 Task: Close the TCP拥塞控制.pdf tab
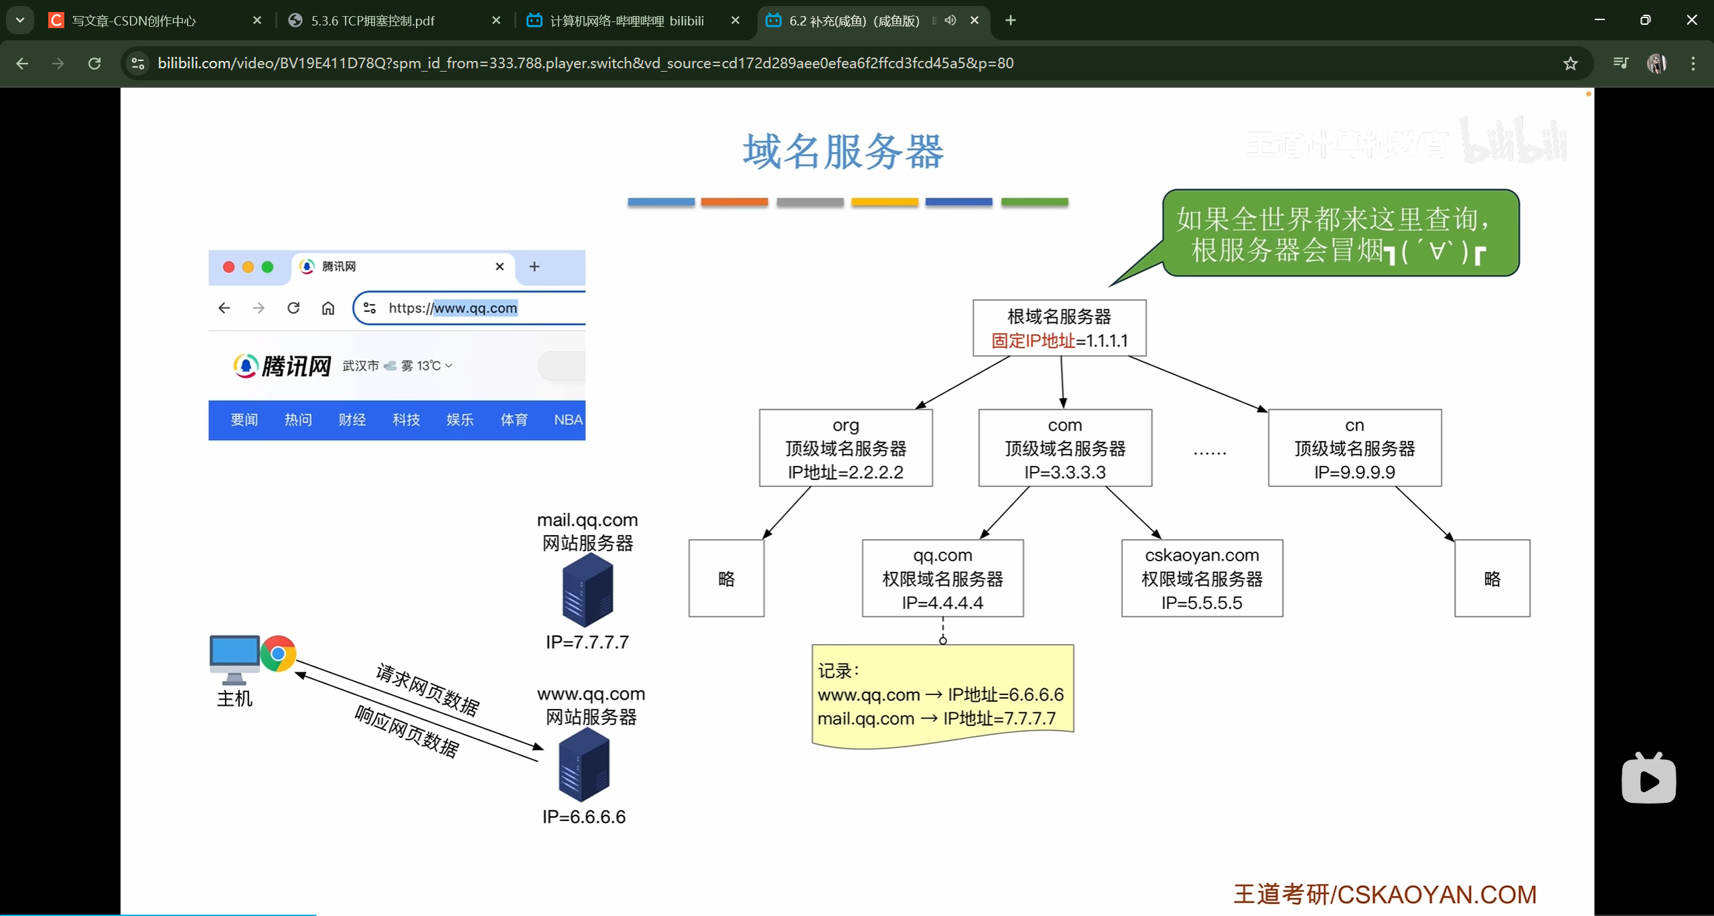(x=496, y=20)
